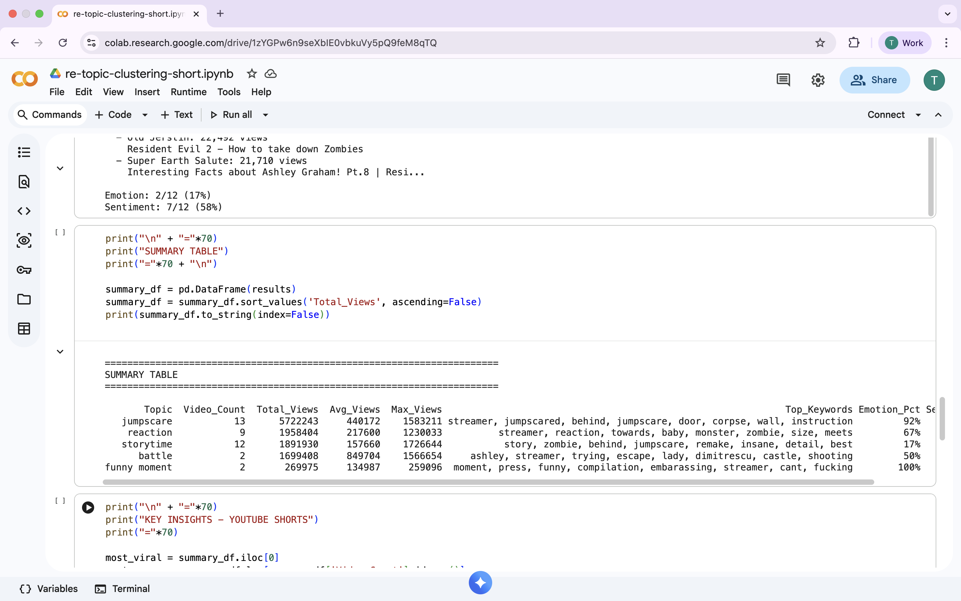Viewport: 961px width, 601px height.
Task: Star the notebook title
Action: 252,74
